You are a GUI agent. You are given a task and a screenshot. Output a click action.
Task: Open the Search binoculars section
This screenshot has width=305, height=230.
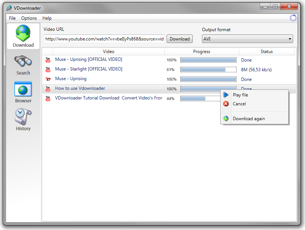23,65
